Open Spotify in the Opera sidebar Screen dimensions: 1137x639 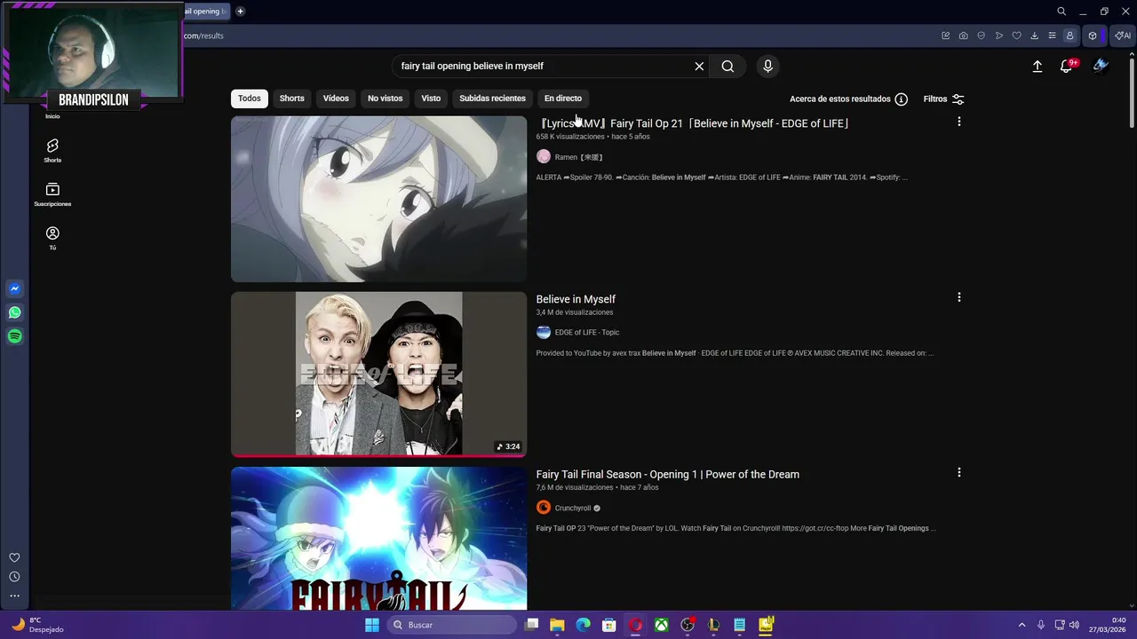click(15, 336)
